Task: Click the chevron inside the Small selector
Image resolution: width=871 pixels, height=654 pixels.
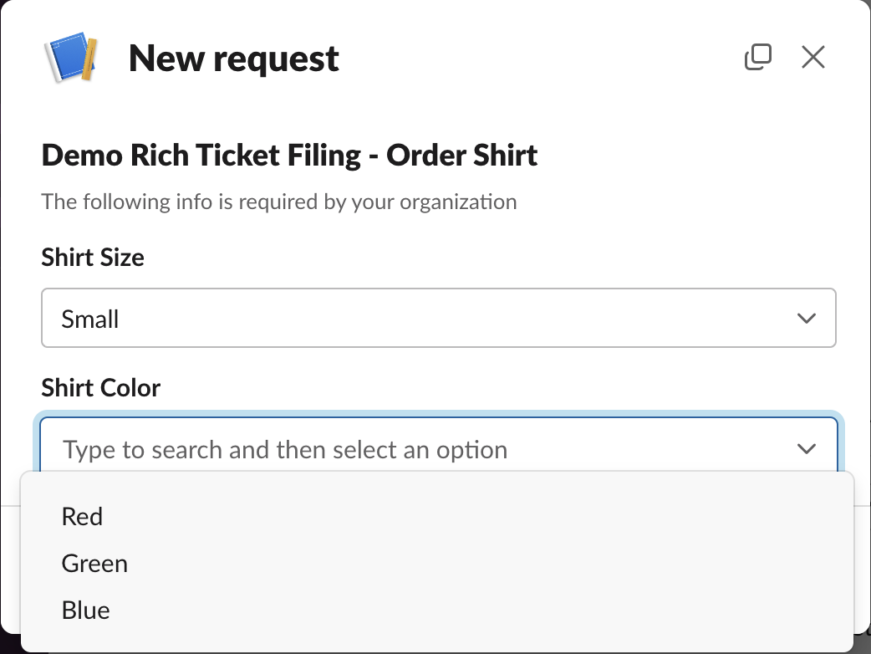Action: [807, 318]
